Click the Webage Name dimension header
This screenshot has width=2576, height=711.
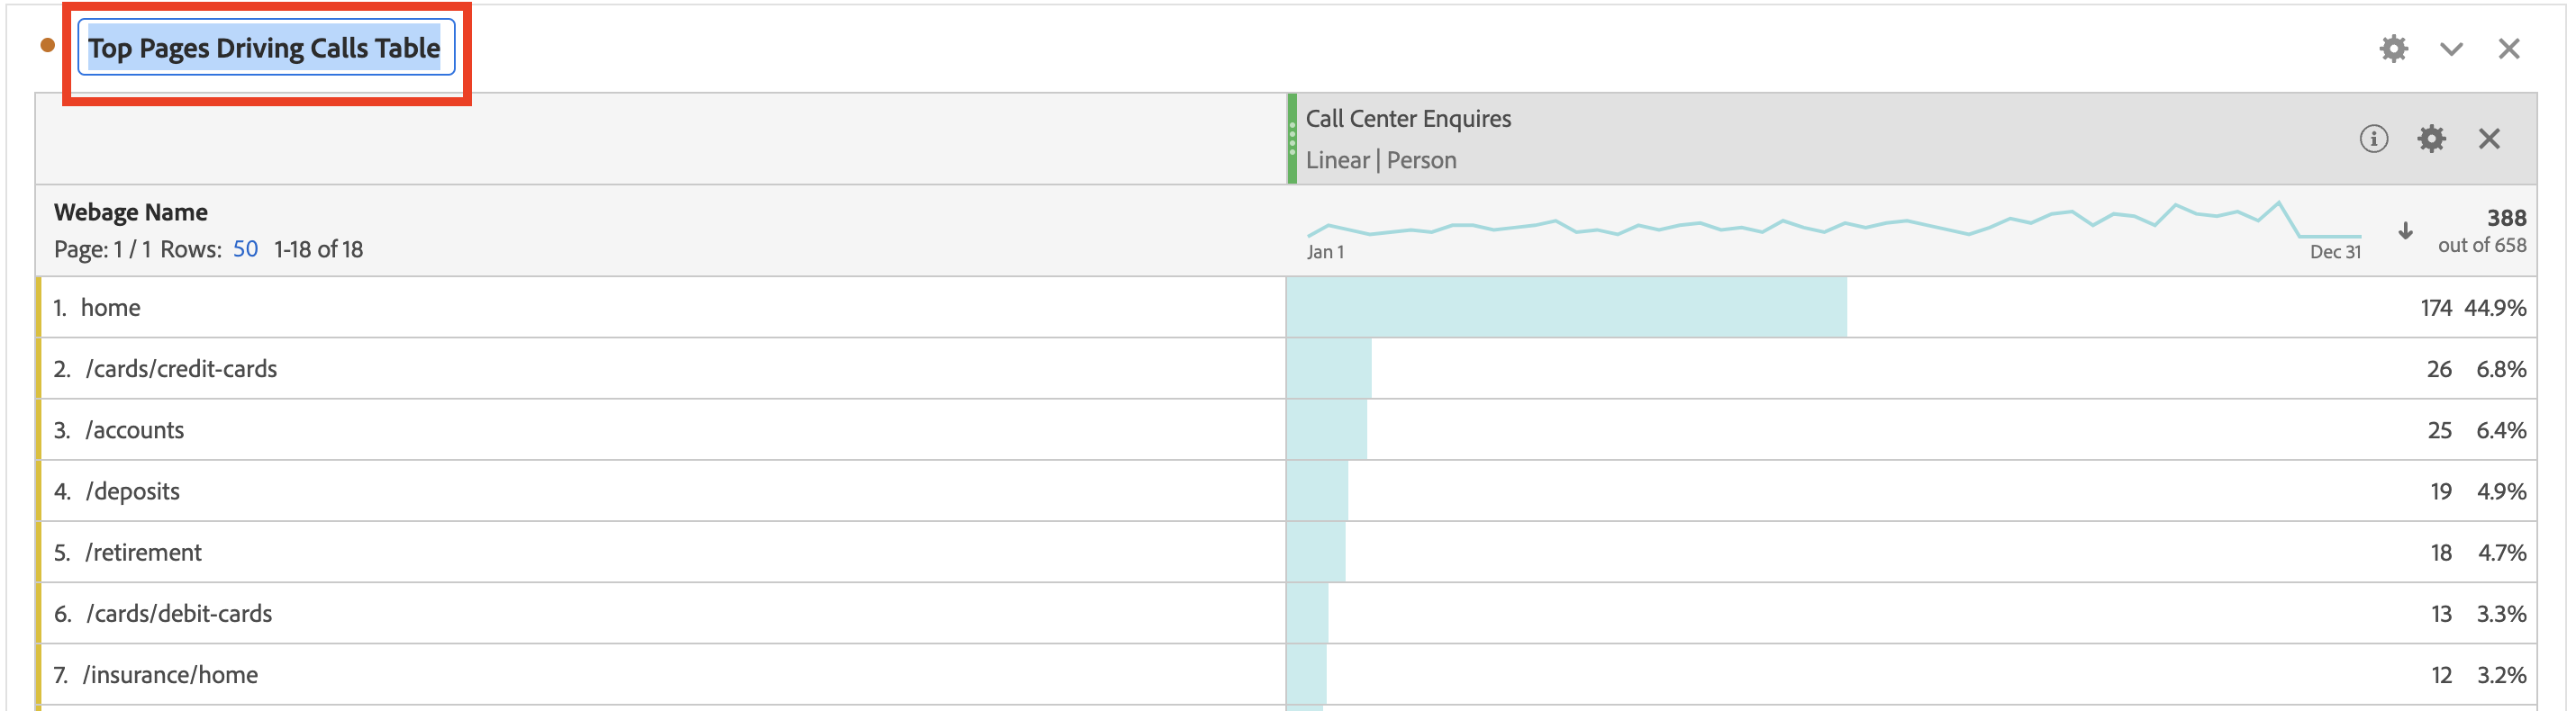[131, 211]
